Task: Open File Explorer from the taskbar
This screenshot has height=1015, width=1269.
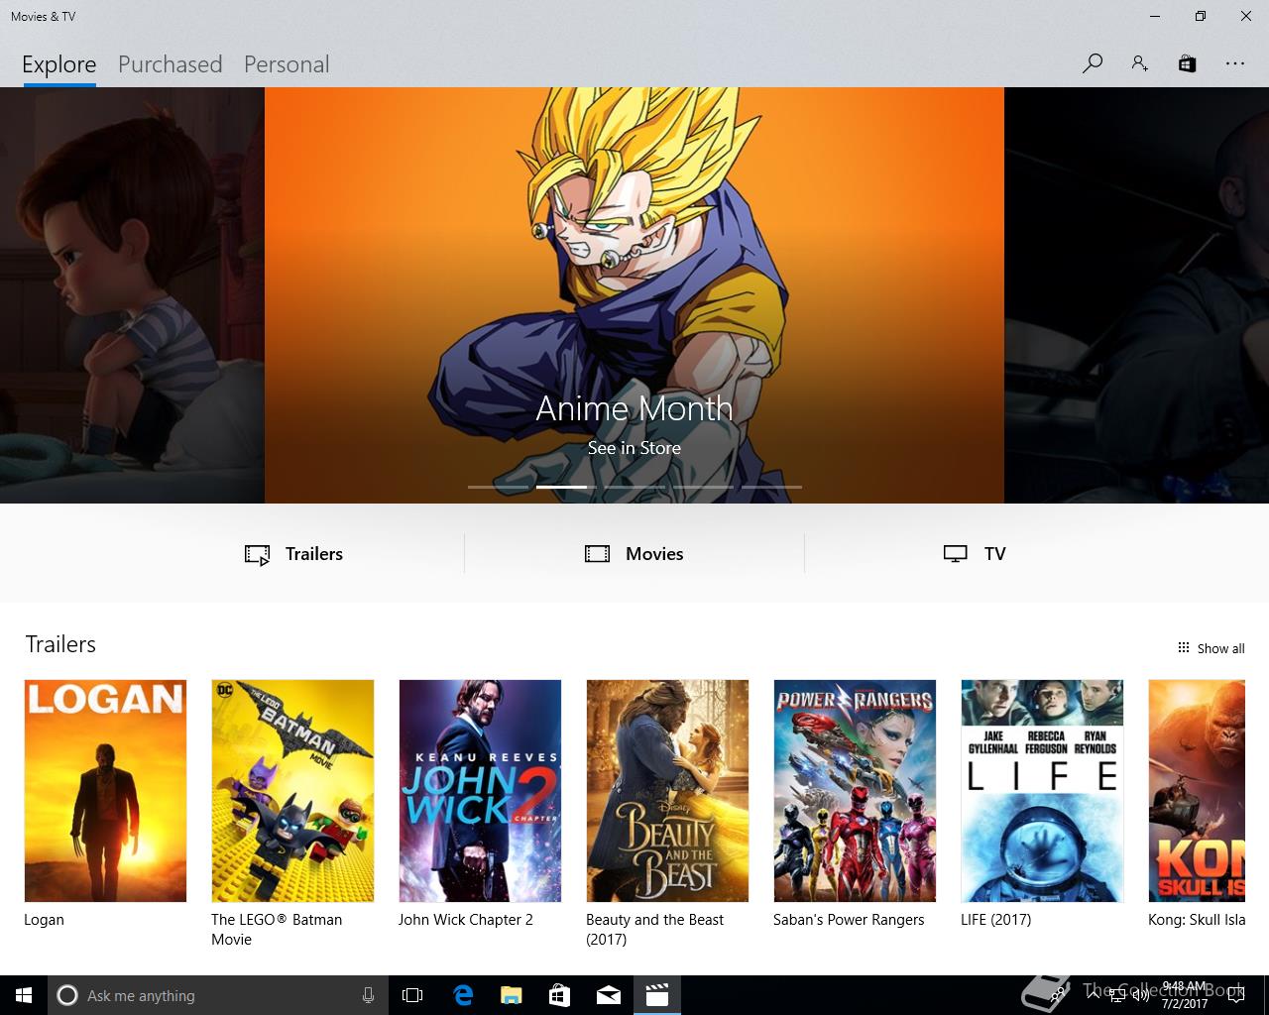Action: pyautogui.click(x=511, y=995)
